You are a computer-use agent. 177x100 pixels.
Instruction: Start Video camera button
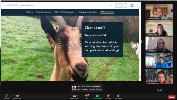coord(17,97)
